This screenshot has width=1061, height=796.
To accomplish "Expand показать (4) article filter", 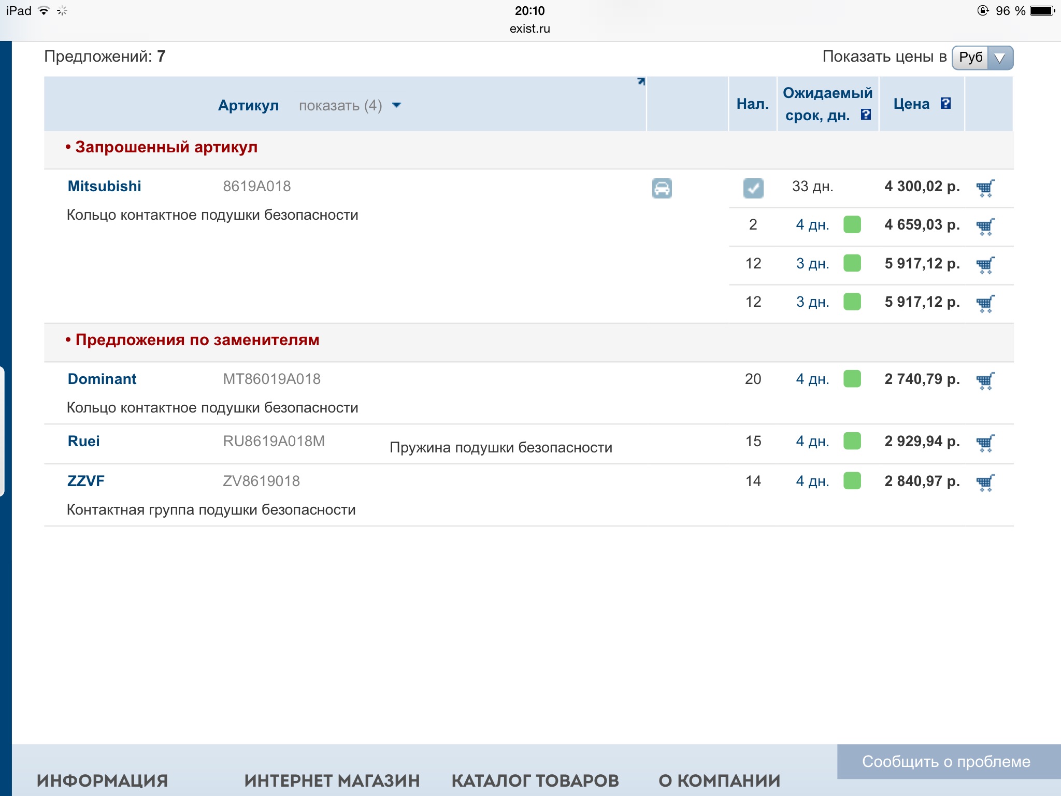I will click(x=340, y=106).
